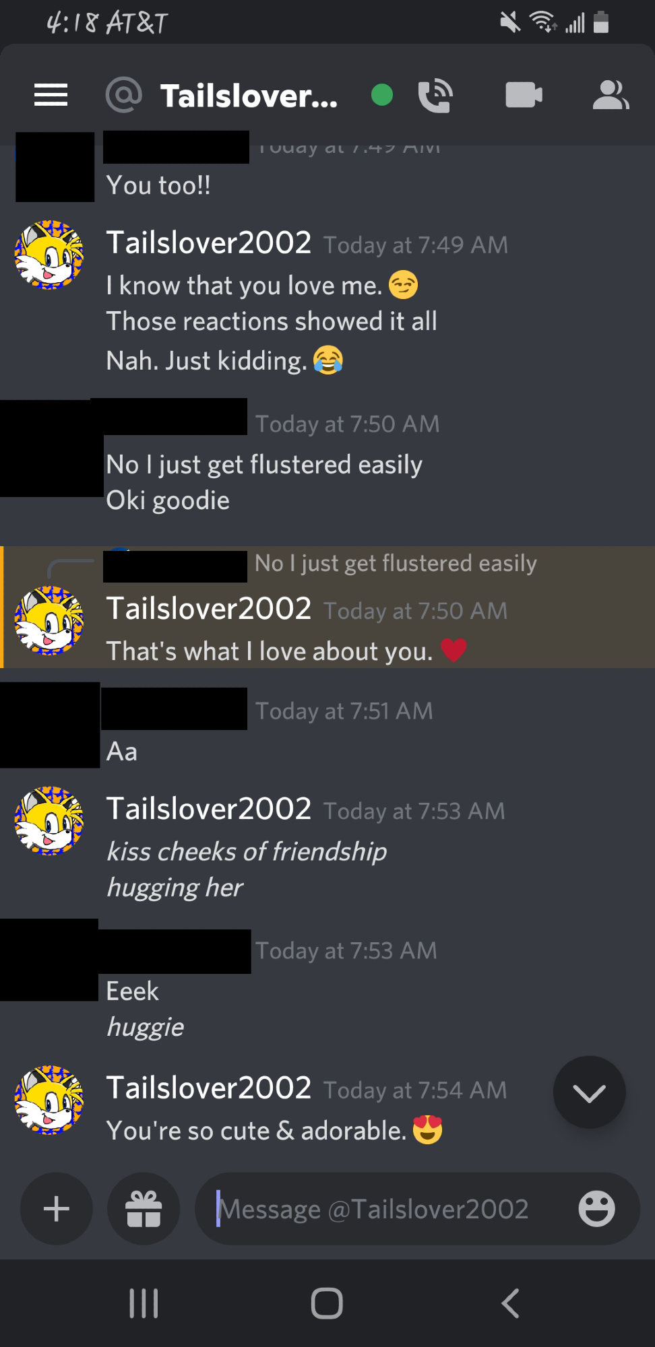Start a video call
The image size is (655, 1347).
[524, 95]
